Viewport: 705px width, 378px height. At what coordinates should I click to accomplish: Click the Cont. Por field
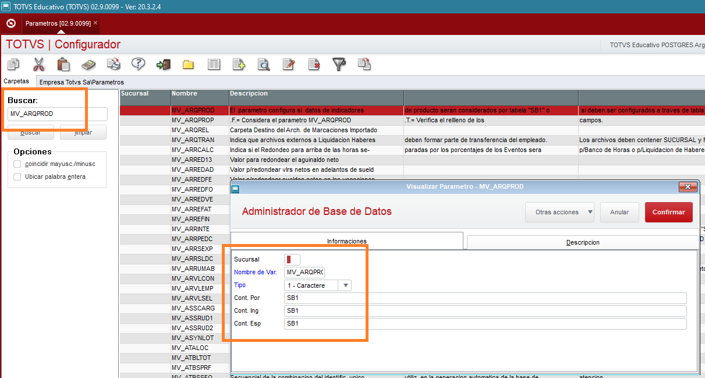tap(486, 298)
